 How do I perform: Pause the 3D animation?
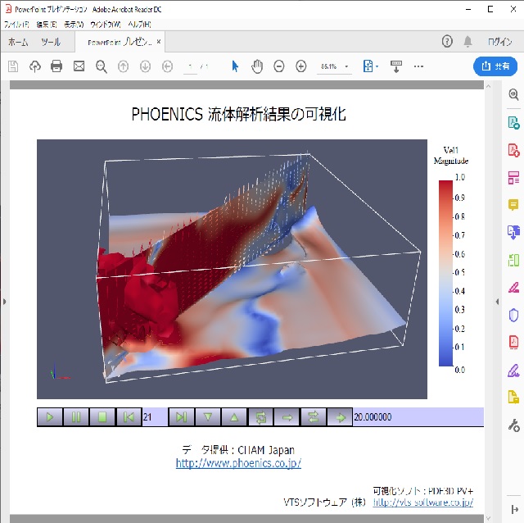[x=76, y=417]
